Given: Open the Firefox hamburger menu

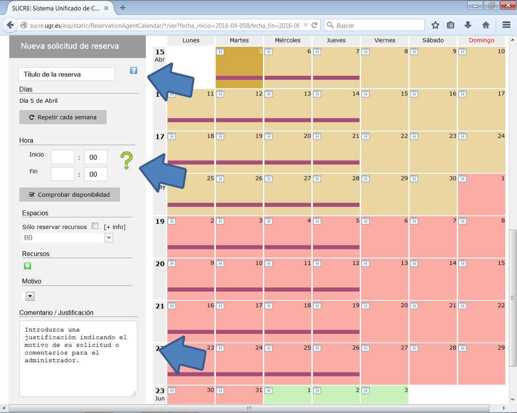Looking at the screenshot, I should 506,25.
